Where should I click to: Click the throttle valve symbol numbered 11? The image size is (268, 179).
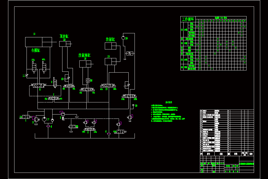27,75
